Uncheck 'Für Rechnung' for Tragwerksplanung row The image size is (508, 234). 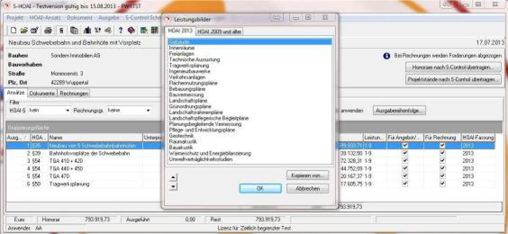click(442, 184)
